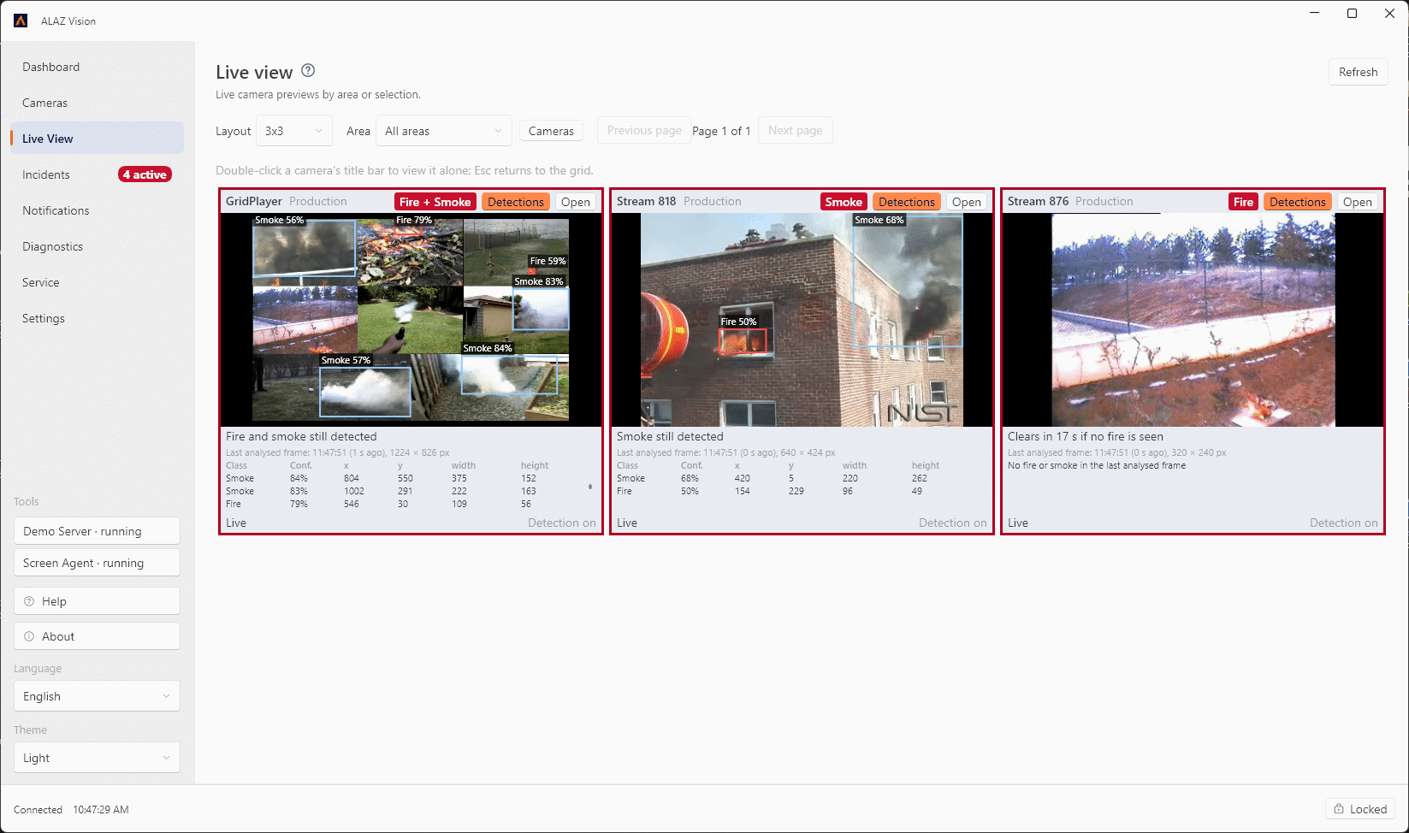Screen dimensions: 1409x833
Task: Navigate to Service in the sidebar
Action: click(97, 282)
